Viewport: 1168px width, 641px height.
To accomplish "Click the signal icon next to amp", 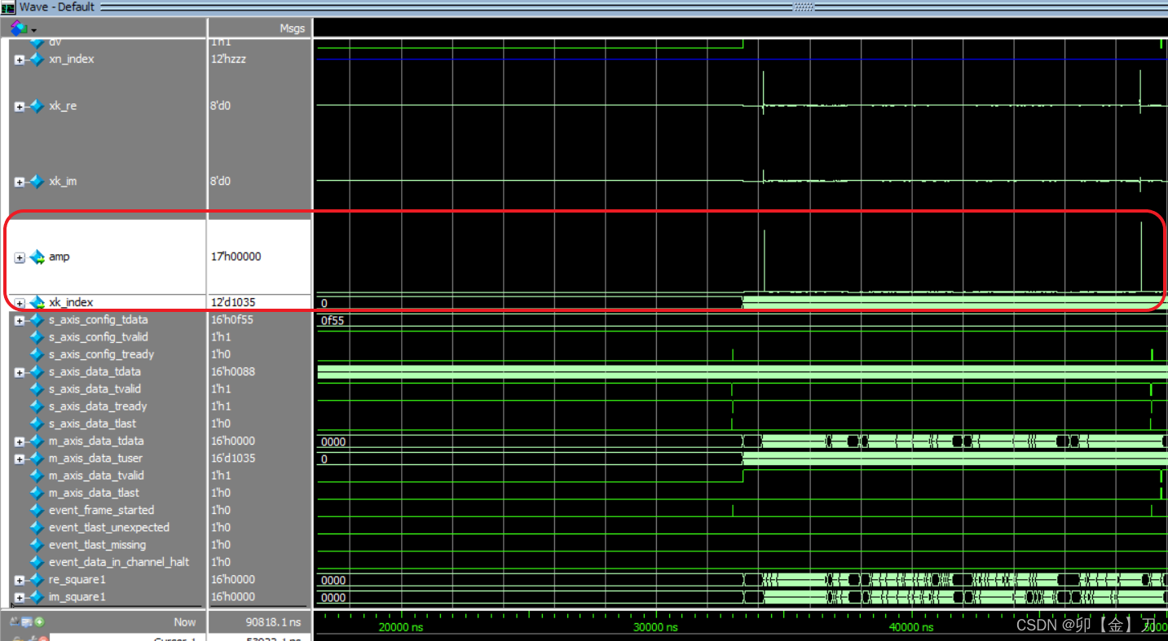I will coord(37,257).
